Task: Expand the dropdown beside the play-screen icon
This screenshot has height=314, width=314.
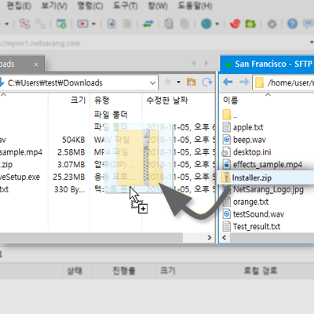Action: pos(93,24)
